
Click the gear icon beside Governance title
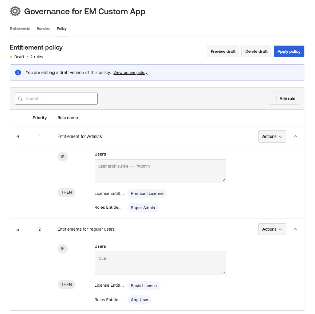[15, 11]
